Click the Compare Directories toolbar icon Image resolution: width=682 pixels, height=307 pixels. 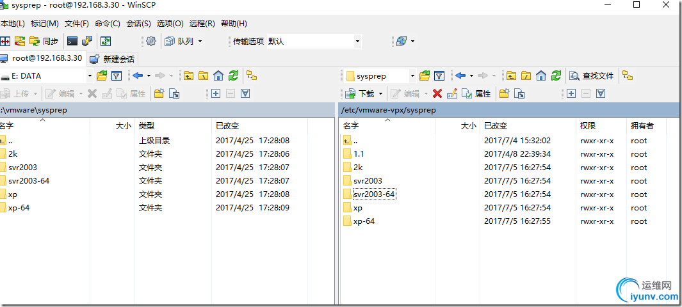[4, 41]
